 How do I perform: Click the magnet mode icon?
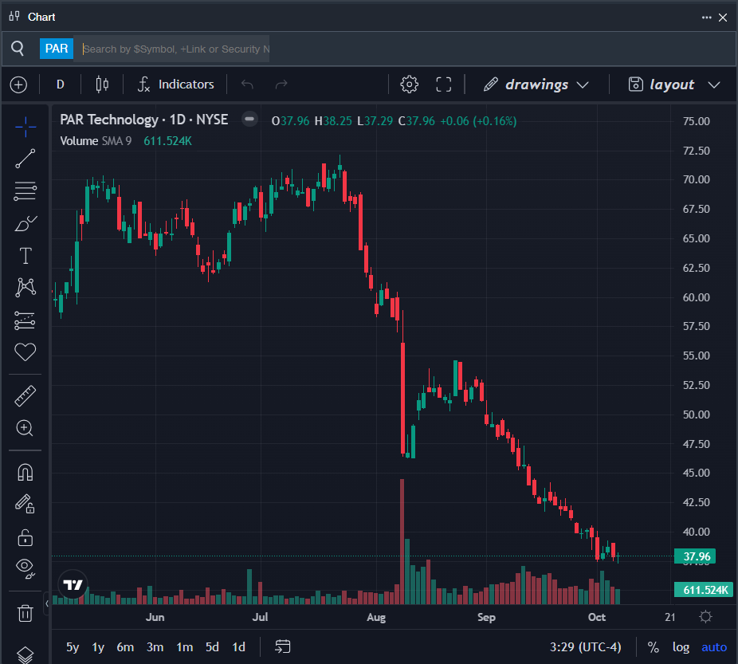[26, 472]
